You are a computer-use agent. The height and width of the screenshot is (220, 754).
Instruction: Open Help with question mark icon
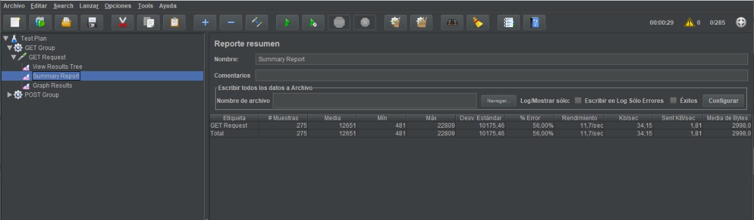pos(534,22)
